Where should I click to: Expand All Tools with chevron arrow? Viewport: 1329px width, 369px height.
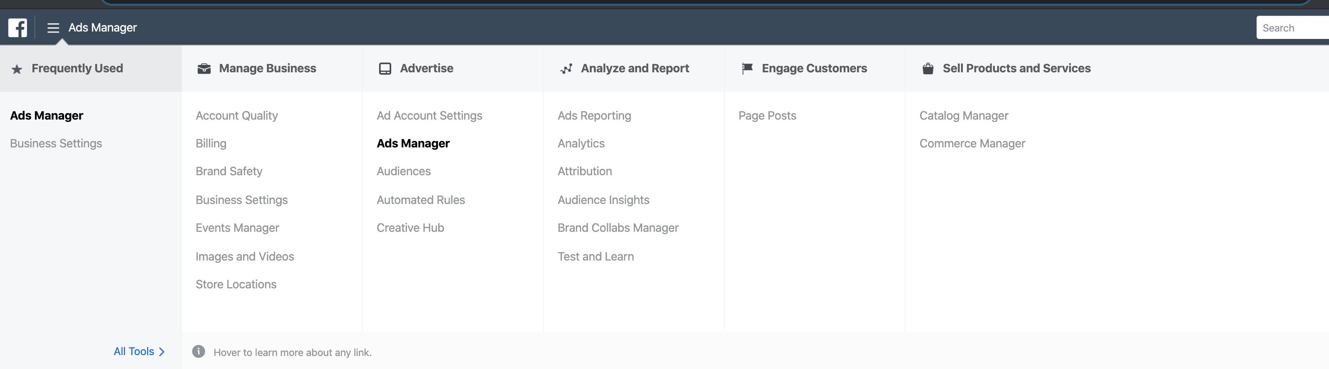[161, 351]
